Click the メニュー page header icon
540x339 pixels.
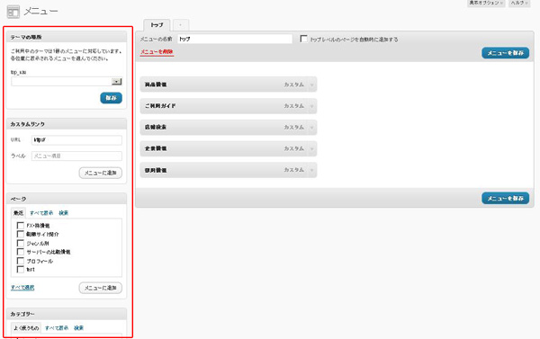click(13, 12)
